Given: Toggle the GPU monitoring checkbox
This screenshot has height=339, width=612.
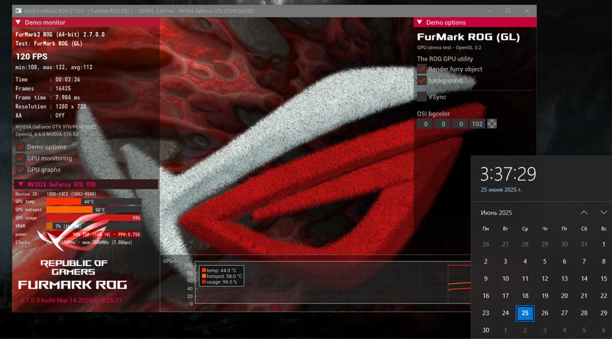Looking at the screenshot, I should click(20, 158).
